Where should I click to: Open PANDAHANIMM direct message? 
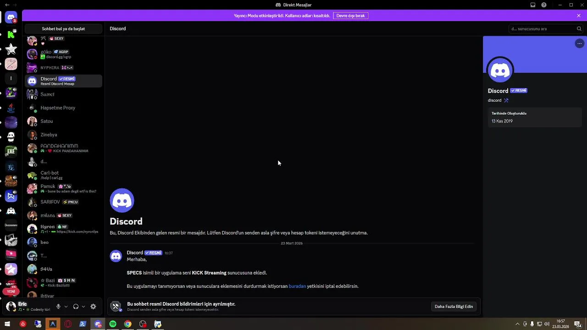pos(63,148)
